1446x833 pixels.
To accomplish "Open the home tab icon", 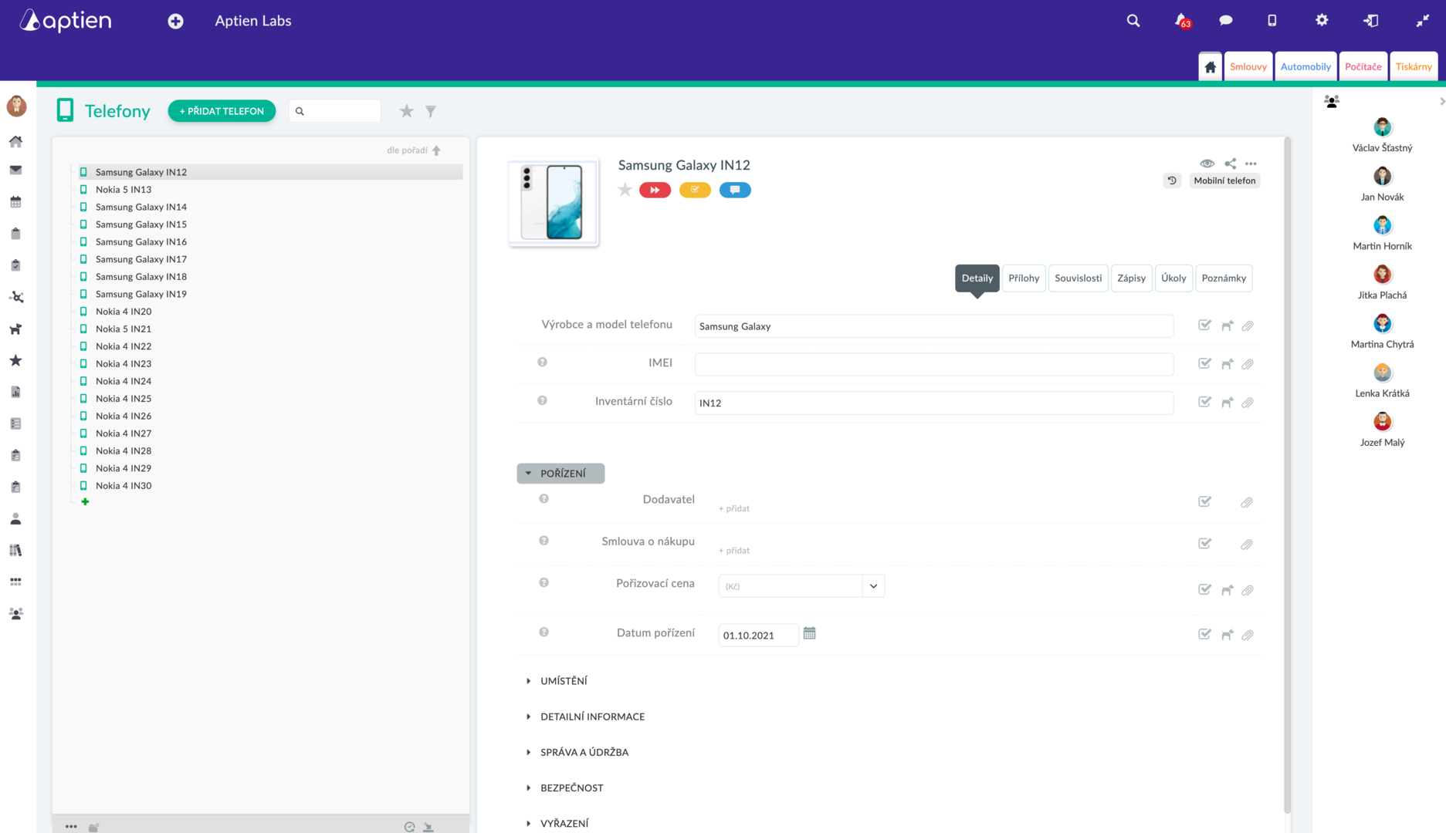I will pyautogui.click(x=1210, y=67).
